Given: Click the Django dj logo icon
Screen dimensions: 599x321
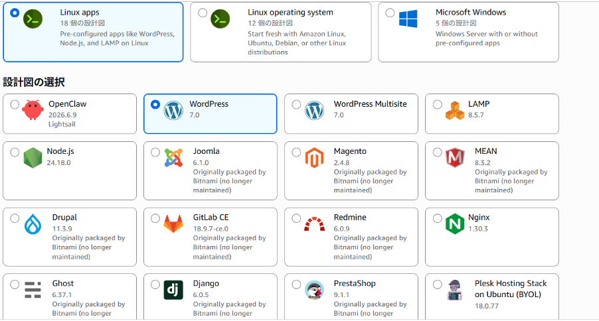Looking at the screenshot, I should pos(173,290).
